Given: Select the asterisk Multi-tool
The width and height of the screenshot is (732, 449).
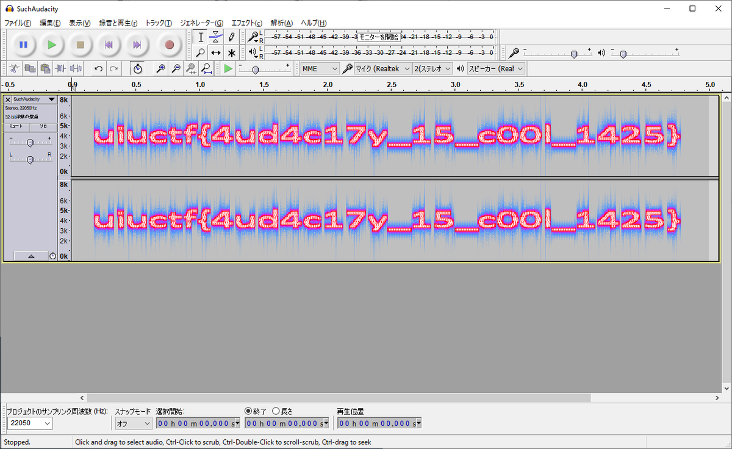Looking at the screenshot, I should [231, 52].
